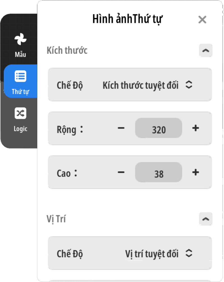
Task: Select the Thứ tự tab label
Action: 20,92
